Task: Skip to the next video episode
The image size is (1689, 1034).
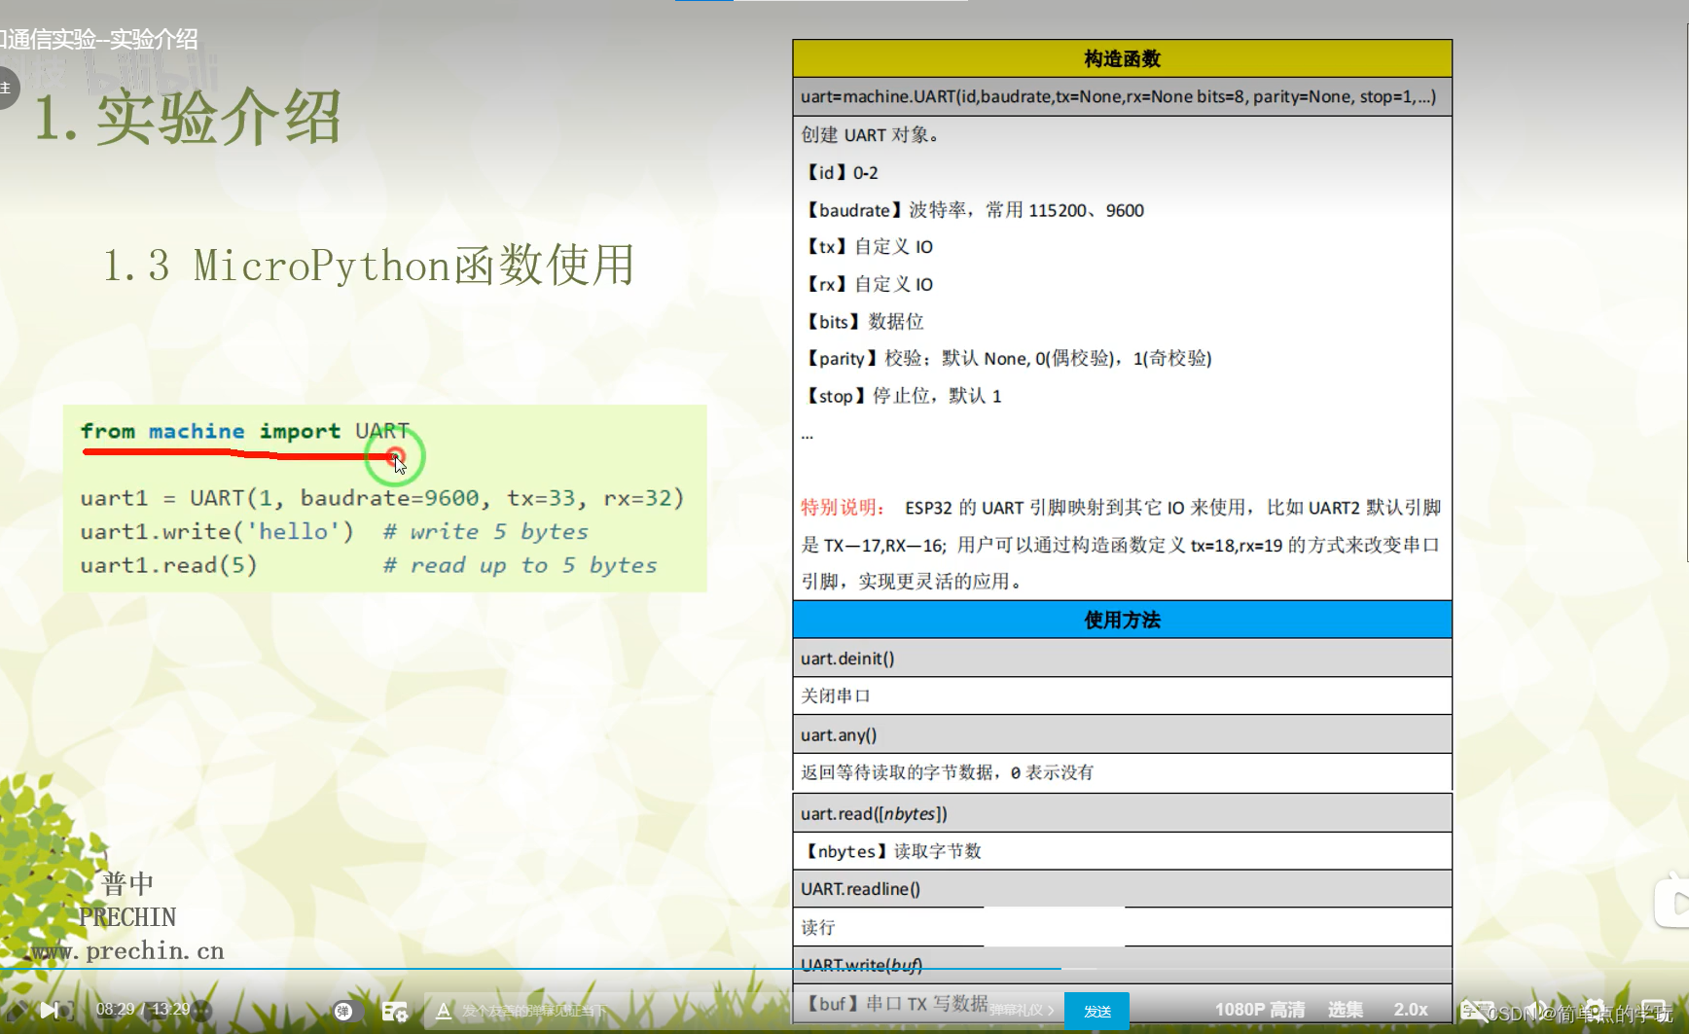Action: [50, 1011]
